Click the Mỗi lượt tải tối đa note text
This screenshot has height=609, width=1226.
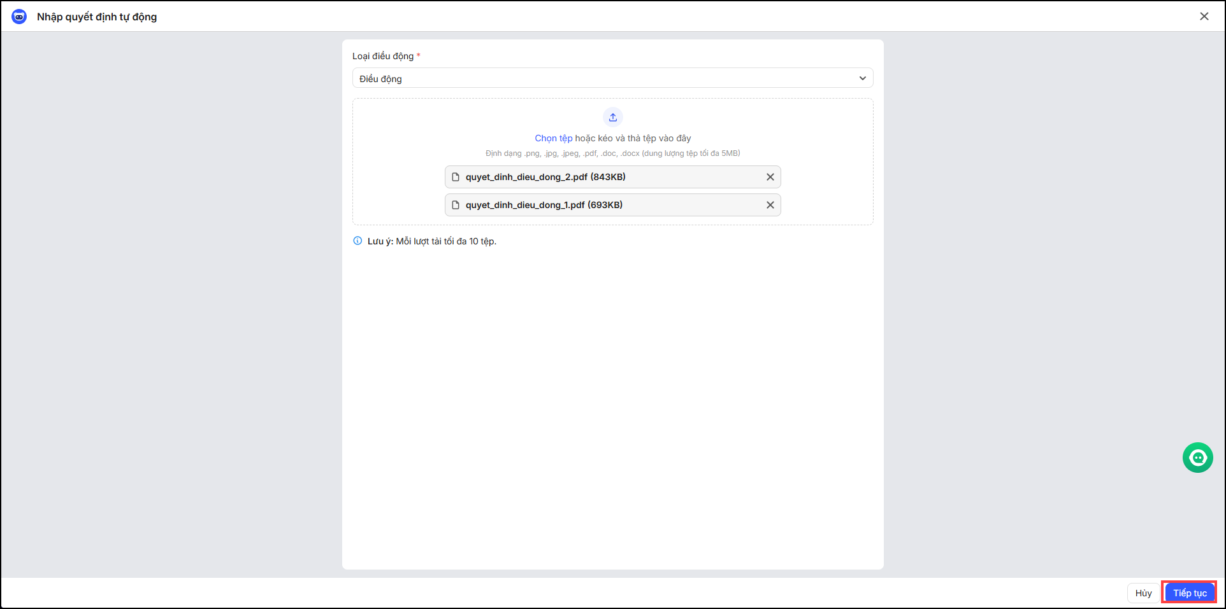pyautogui.click(x=445, y=241)
